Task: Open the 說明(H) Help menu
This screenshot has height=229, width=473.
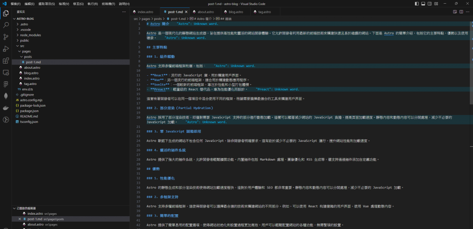Action: click(124, 4)
